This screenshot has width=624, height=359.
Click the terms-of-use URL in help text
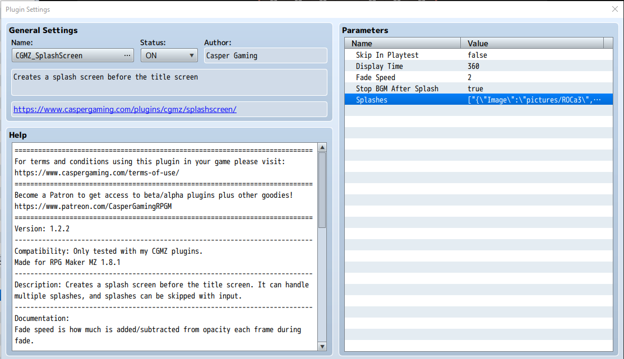click(x=96, y=173)
